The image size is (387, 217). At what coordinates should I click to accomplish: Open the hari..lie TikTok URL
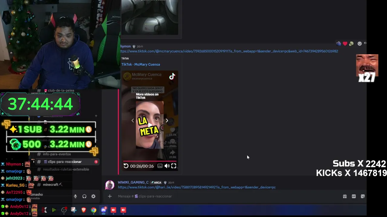click(x=197, y=187)
